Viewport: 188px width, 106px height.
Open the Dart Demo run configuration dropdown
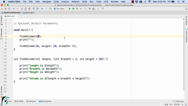pos(60,9)
